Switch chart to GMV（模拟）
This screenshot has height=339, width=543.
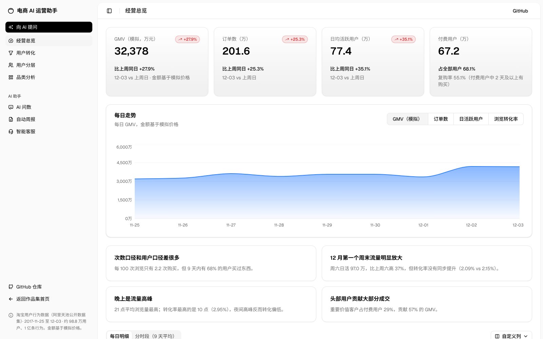click(x=408, y=119)
